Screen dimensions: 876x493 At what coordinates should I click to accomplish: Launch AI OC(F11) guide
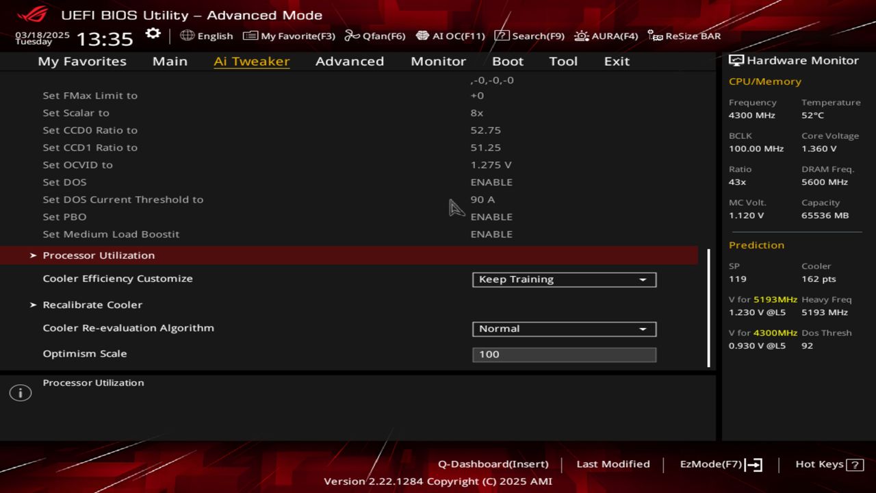[x=450, y=36]
